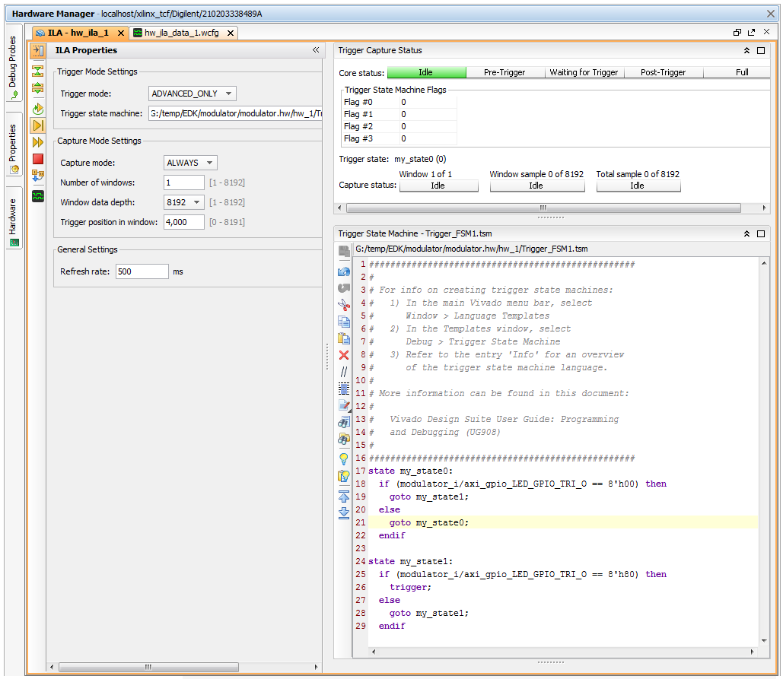Click the Trigger Capture Status horizontal scrollbar
This screenshot has height=679, width=783.
543,208
